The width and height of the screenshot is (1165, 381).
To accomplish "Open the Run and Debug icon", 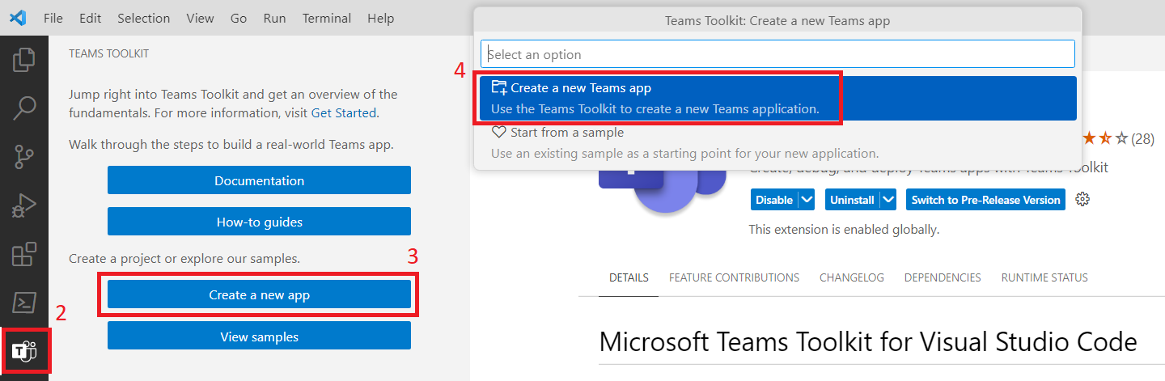I will (24, 206).
